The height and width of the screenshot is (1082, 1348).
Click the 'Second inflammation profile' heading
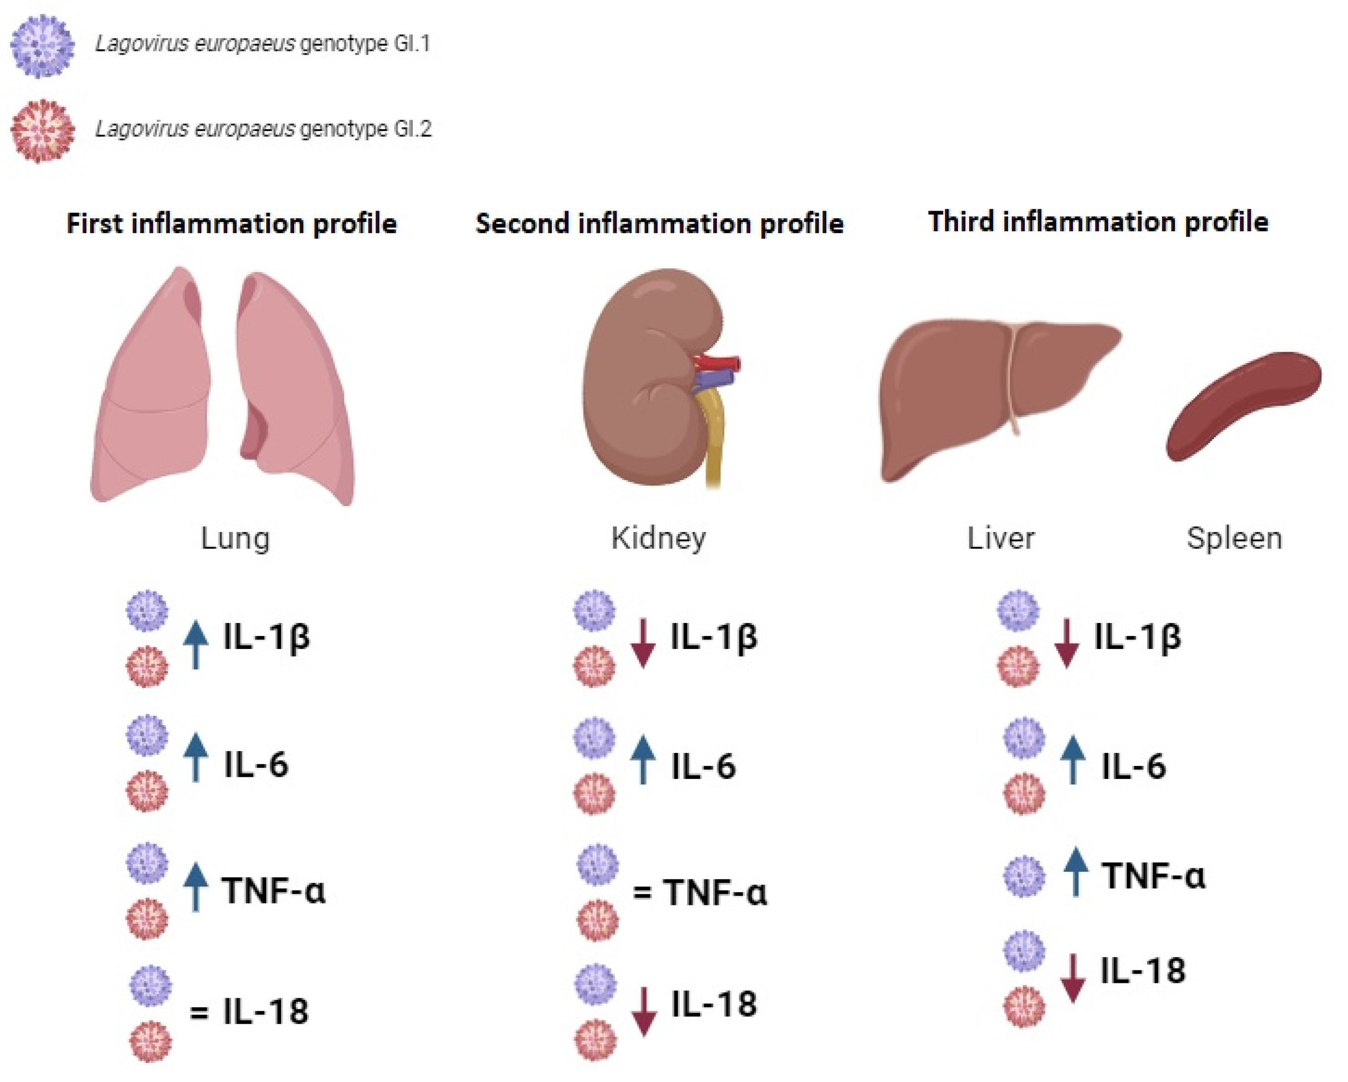659,224
